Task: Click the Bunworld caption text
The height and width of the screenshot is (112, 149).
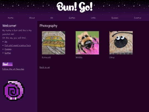Action: [46, 58]
